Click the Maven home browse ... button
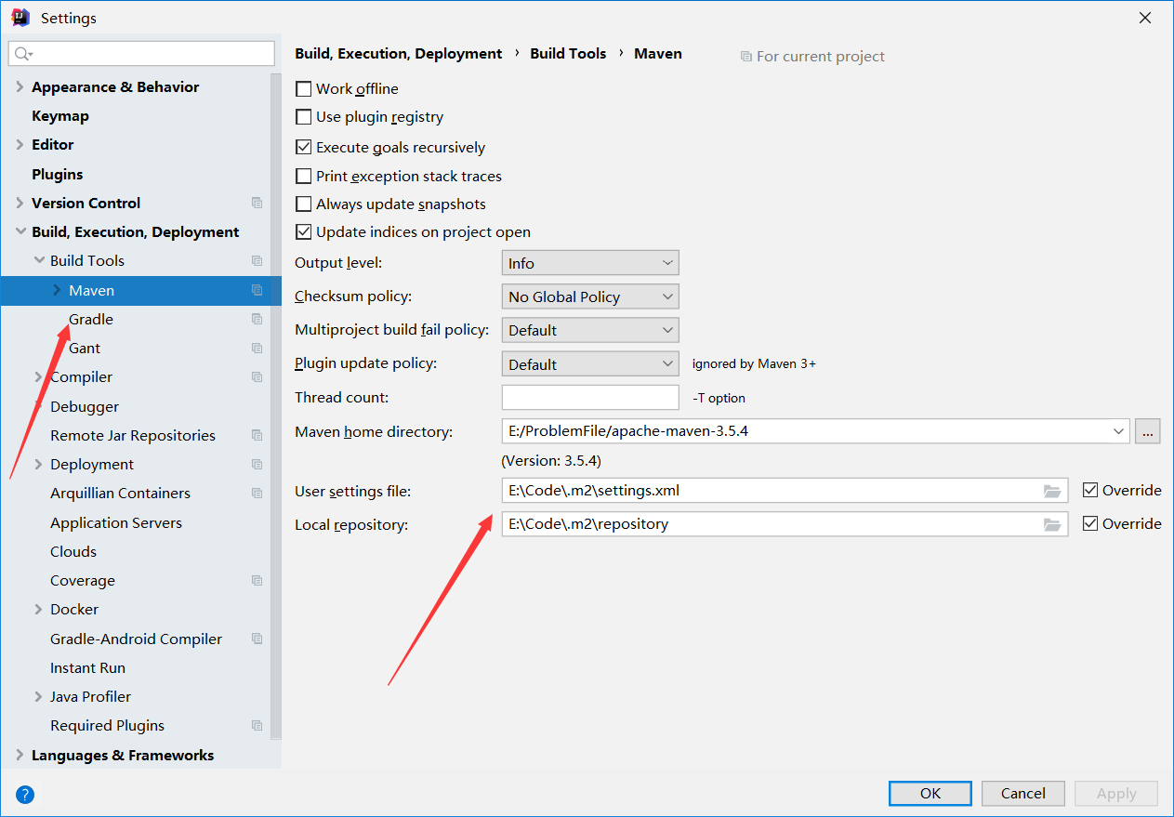1174x817 pixels. (1147, 431)
